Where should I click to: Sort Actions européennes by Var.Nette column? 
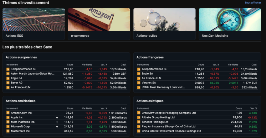[87, 65]
